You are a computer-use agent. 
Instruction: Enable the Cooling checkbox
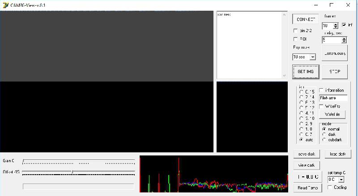click(x=330, y=188)
